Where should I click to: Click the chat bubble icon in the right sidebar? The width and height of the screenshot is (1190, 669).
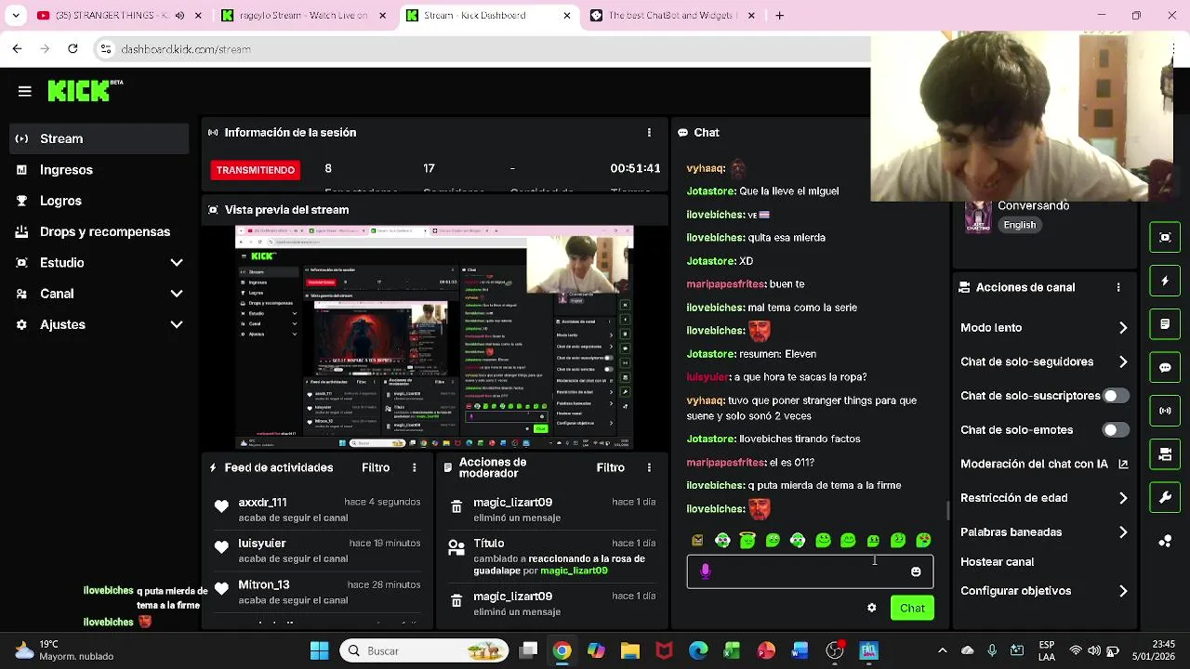click(x=1165, y=367)
